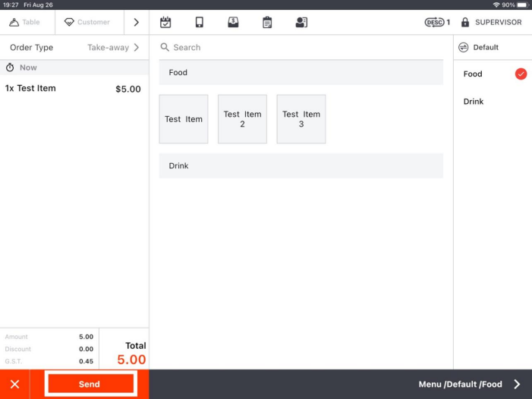532x399 pixels.
Task: Click the G.S.T. 0.45 row
Action: point(49,361)
